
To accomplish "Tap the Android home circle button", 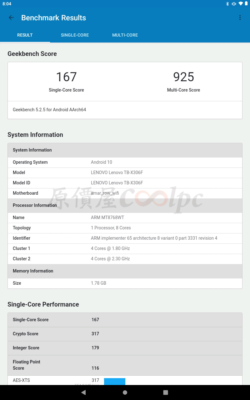I will pyautogui.click(x=125, y=392).
